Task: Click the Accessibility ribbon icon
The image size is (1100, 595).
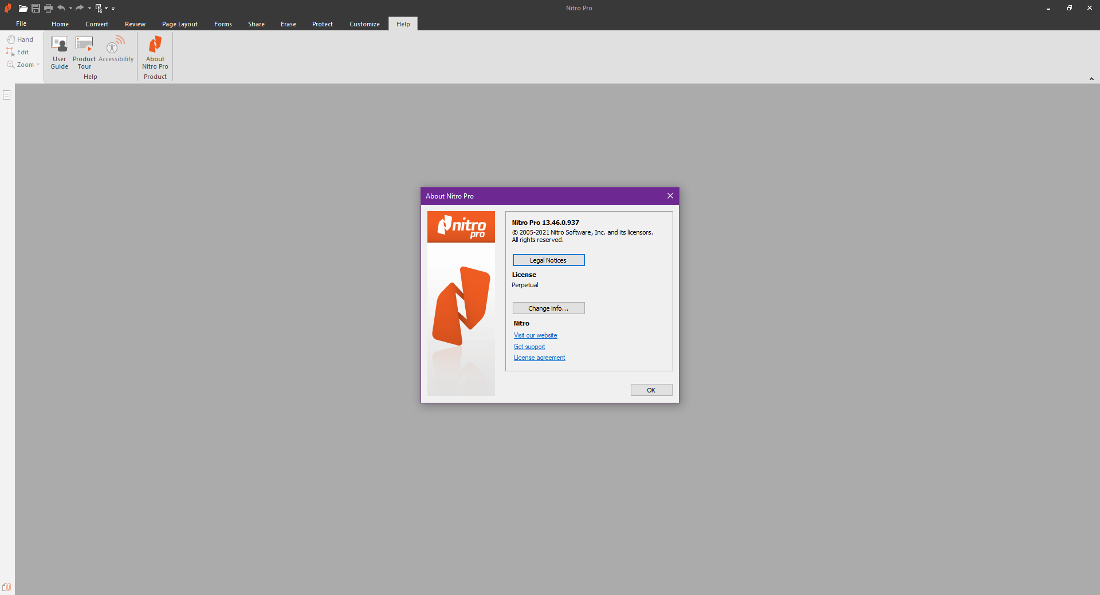Action: (x=116, y=49)
